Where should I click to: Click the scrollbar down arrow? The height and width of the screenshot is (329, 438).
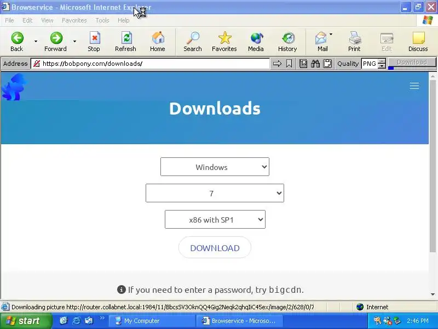[x=433, y=294]
